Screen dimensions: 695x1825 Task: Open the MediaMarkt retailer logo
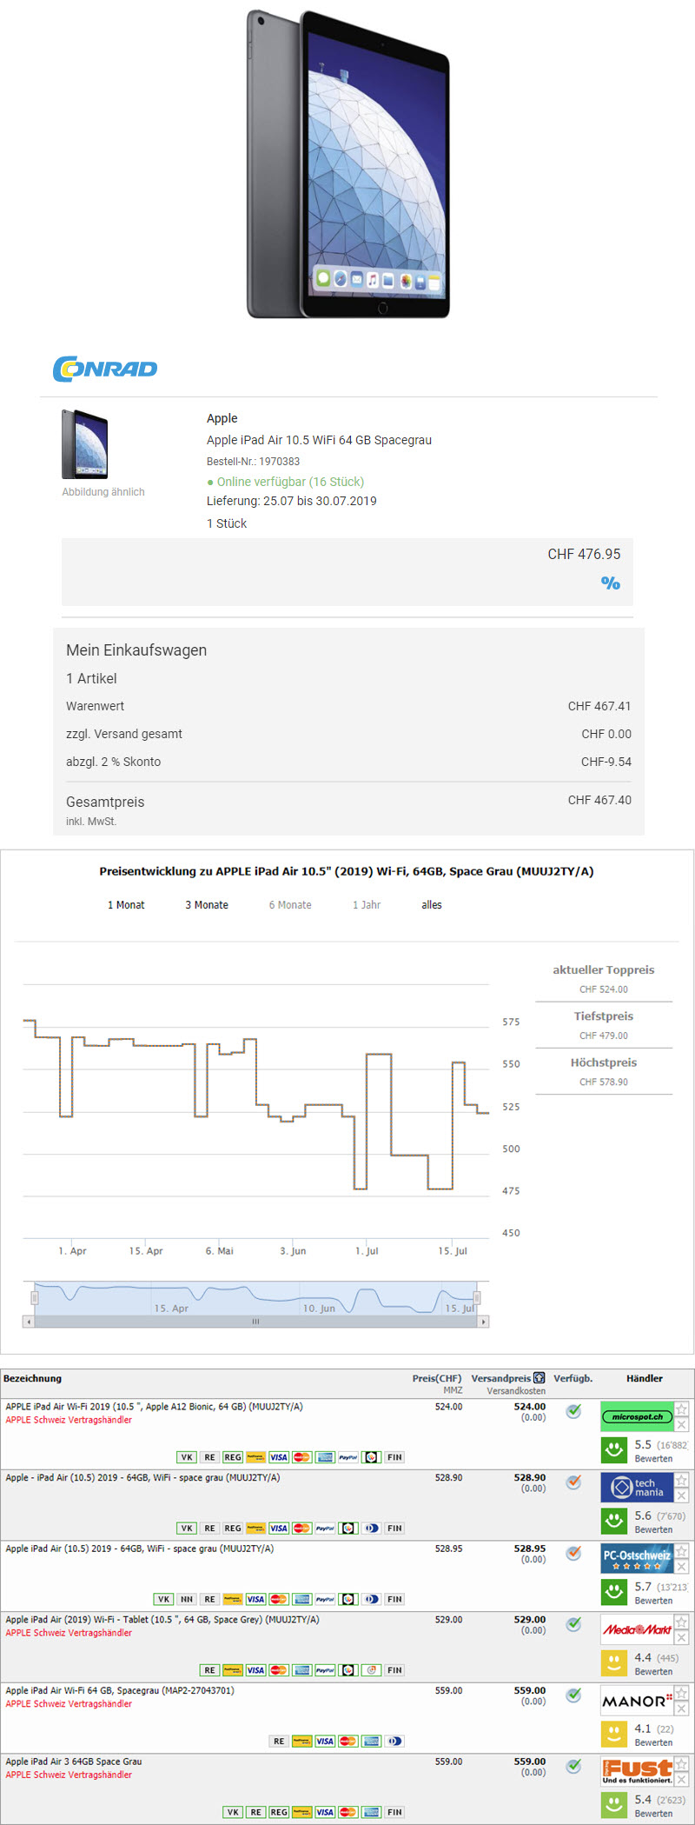click(637, 1629)
